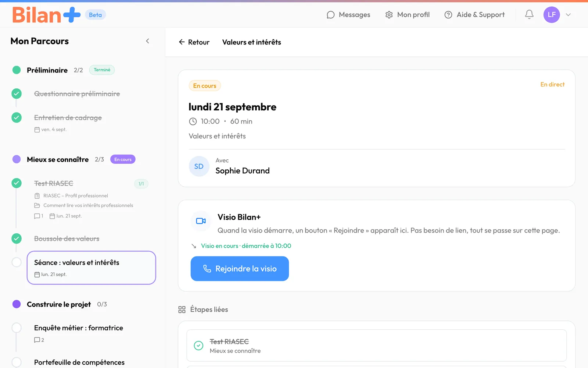Viewport: 588px width, 368px height.
Task: Click the video camera icon
Action: coord(201,221)
